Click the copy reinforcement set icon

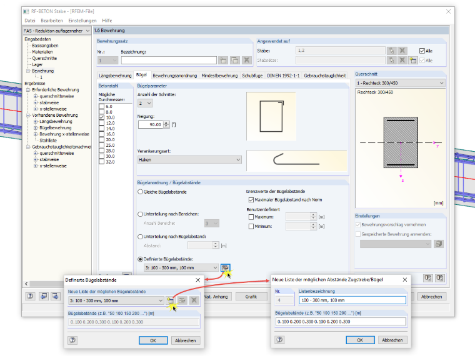(x=235, y=60)
